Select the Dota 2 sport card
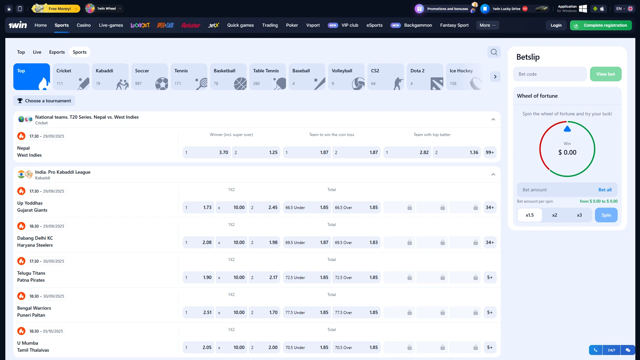The image size is (640, 360). click(425, 77)
